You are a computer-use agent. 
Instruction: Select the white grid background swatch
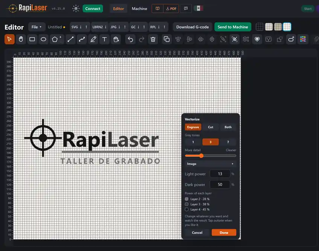(287, 27)
